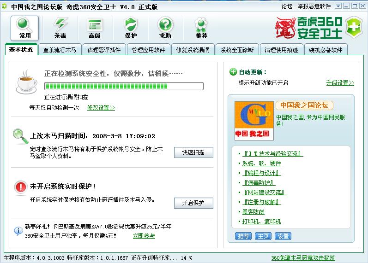This screenshot has height=263, width=368.
Task: Open 360免遭木马恶意攻击秘笈 link
Action: 303,258
